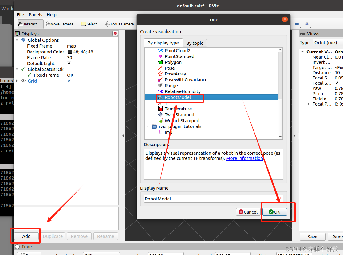Click the Distance value 10 in Views
Image resolution: width=343 pixels, height=255 pixels.
[337, 73]
